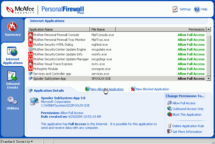Click the Allow Full Access icon
This screenshot has height=144, width=215.
click(170, 103)
